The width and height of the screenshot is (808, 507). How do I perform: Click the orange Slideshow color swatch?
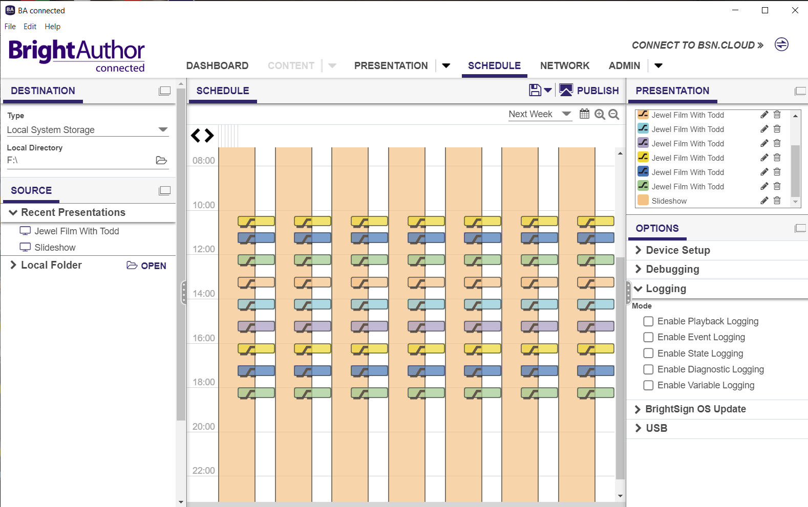[643, 201]
